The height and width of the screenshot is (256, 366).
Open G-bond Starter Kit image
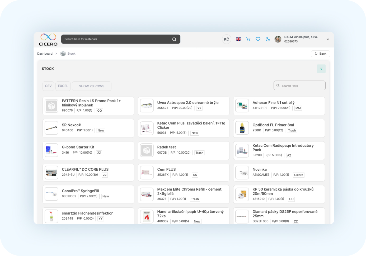[51, 150]
